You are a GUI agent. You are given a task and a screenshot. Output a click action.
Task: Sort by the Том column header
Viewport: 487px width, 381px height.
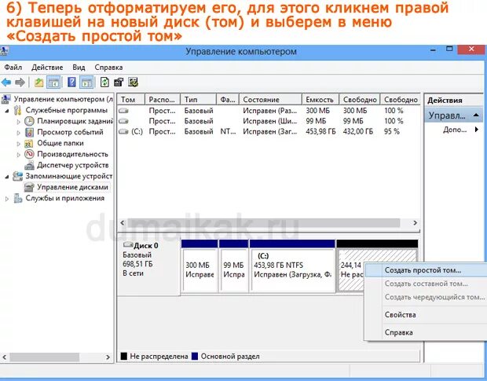coord(130,100)
